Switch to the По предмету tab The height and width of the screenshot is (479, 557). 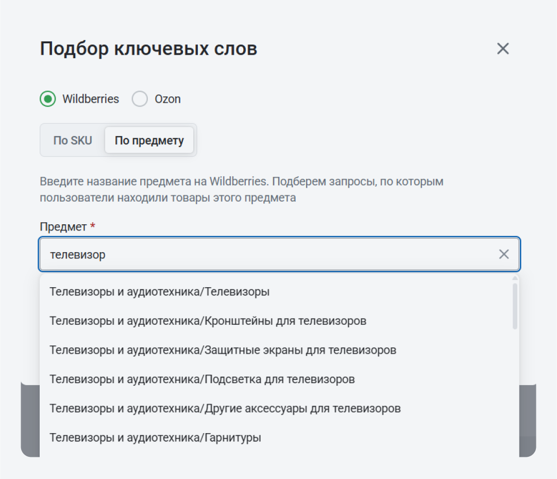[149, 140]
